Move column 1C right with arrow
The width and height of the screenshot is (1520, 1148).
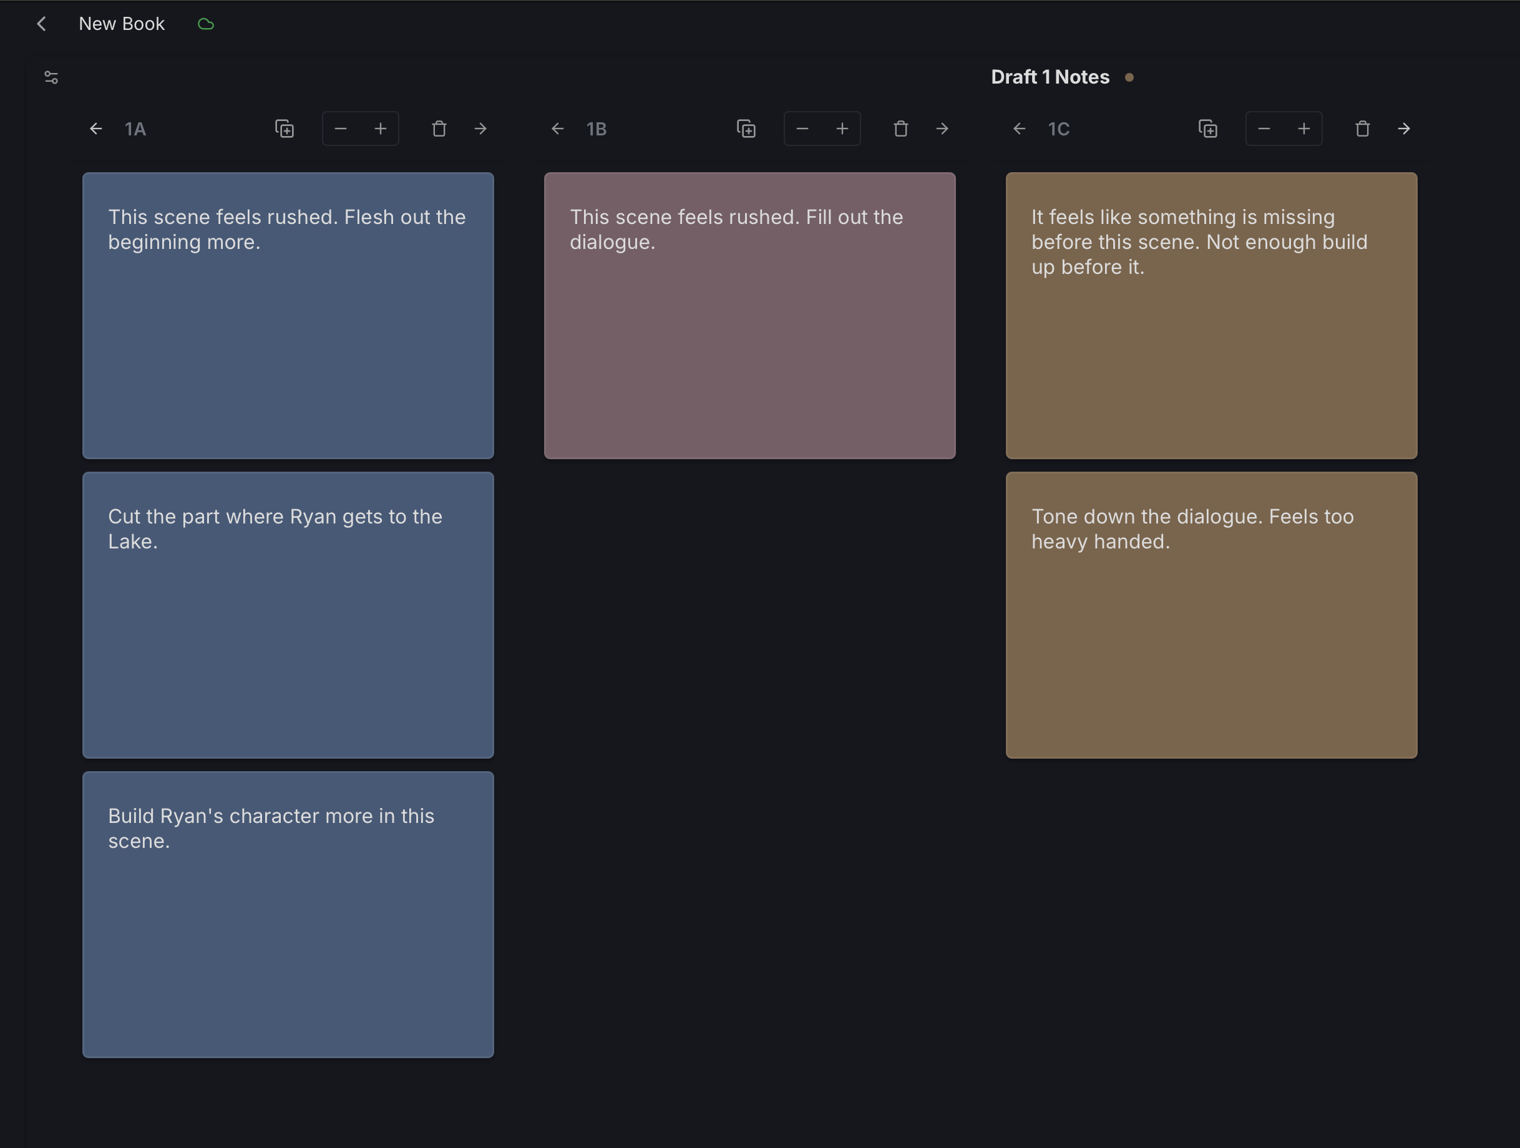1405,129
